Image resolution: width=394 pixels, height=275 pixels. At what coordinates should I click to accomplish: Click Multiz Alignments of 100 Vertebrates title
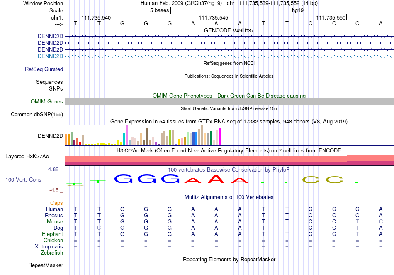click(x=229, y=197)
